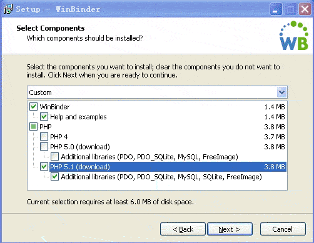Minimize the Setup window
Screen dimensions: 314x243
tap(276, 9)
